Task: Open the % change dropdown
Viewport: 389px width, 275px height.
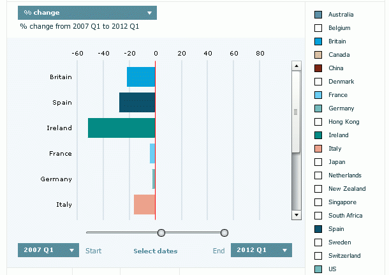Action: 87,13
